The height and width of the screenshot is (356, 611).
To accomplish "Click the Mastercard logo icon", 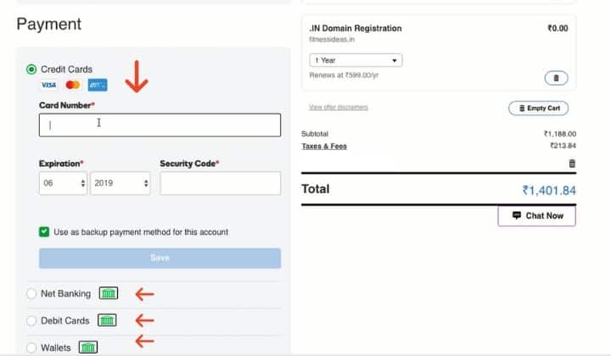I will [72, 86].
